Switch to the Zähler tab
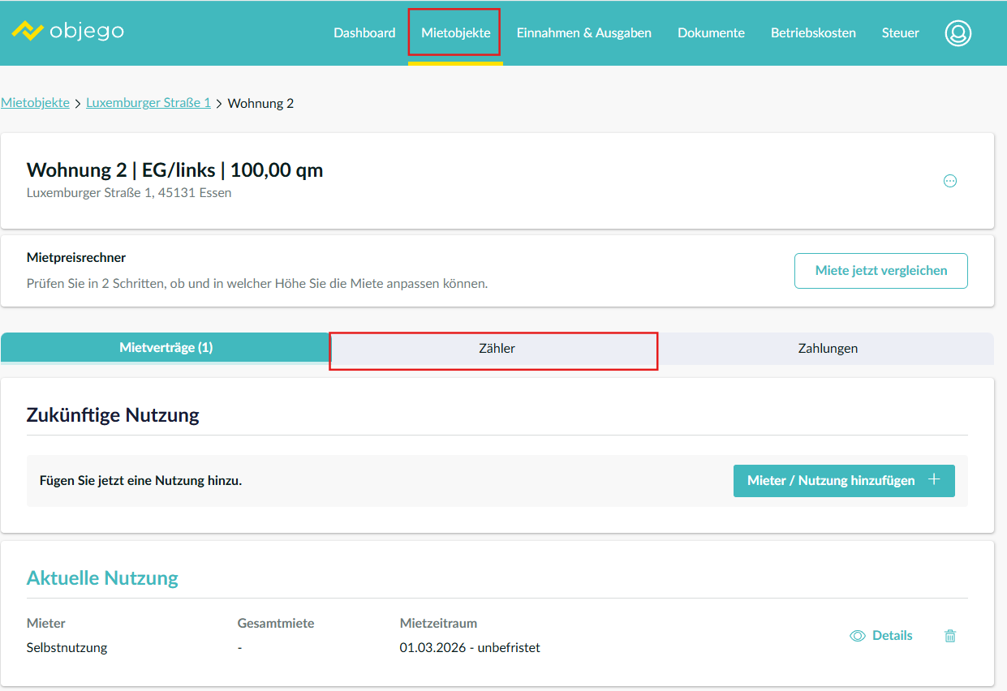1007x691 pixels. pyautogui.click(x=497, y=349)
